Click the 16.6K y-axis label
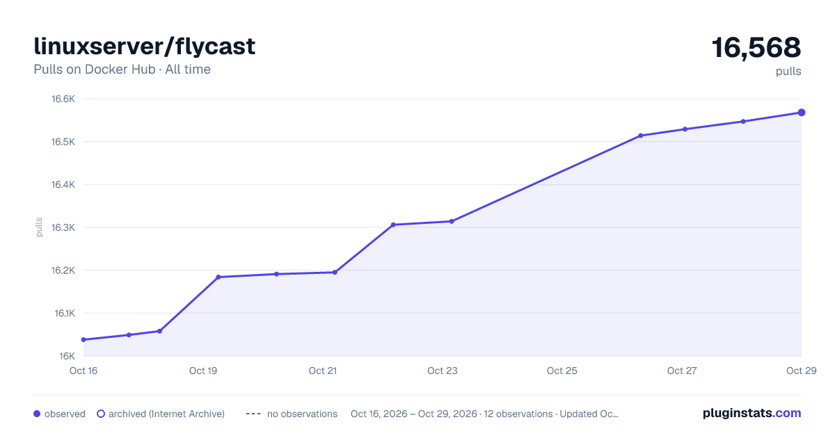835x438 pixels. click(63, 99)
